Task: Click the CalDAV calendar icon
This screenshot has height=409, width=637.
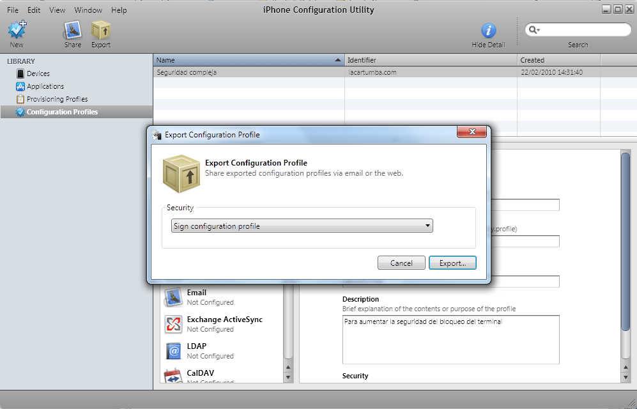Action: (x=174, y=376)
